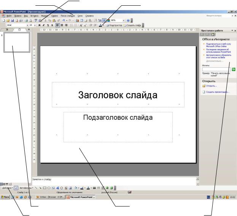The image size is (237, 216).
Task: Open the Правка menu
Action: point(17,16)
